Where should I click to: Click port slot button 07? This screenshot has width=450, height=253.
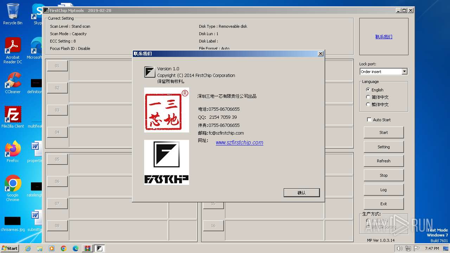pos(57,203)
